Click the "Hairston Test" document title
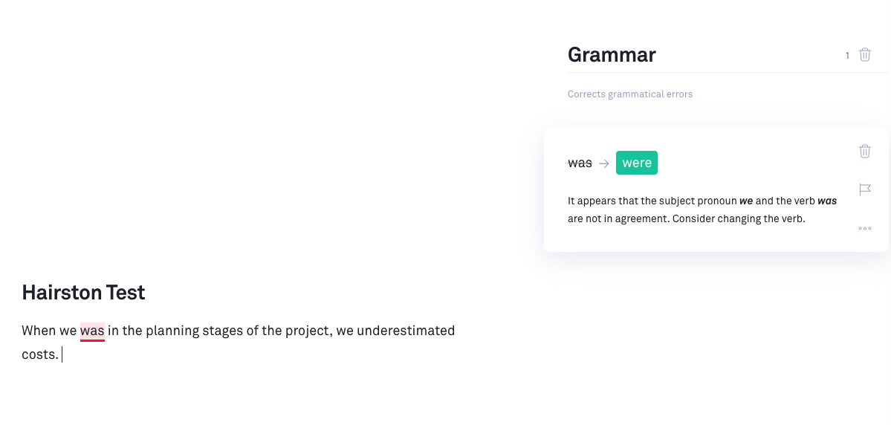 tap(83, 293)
